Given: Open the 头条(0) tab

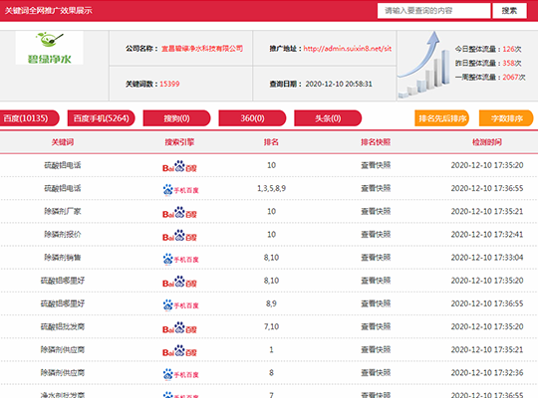Looking at the screenshot, I should 328,118.
